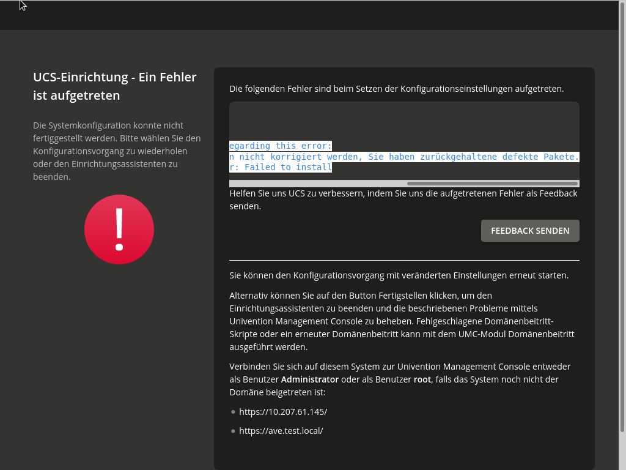Click the bold "root" username text
Viewport: 626px width, 470px height.
click(x=422, y=379)
